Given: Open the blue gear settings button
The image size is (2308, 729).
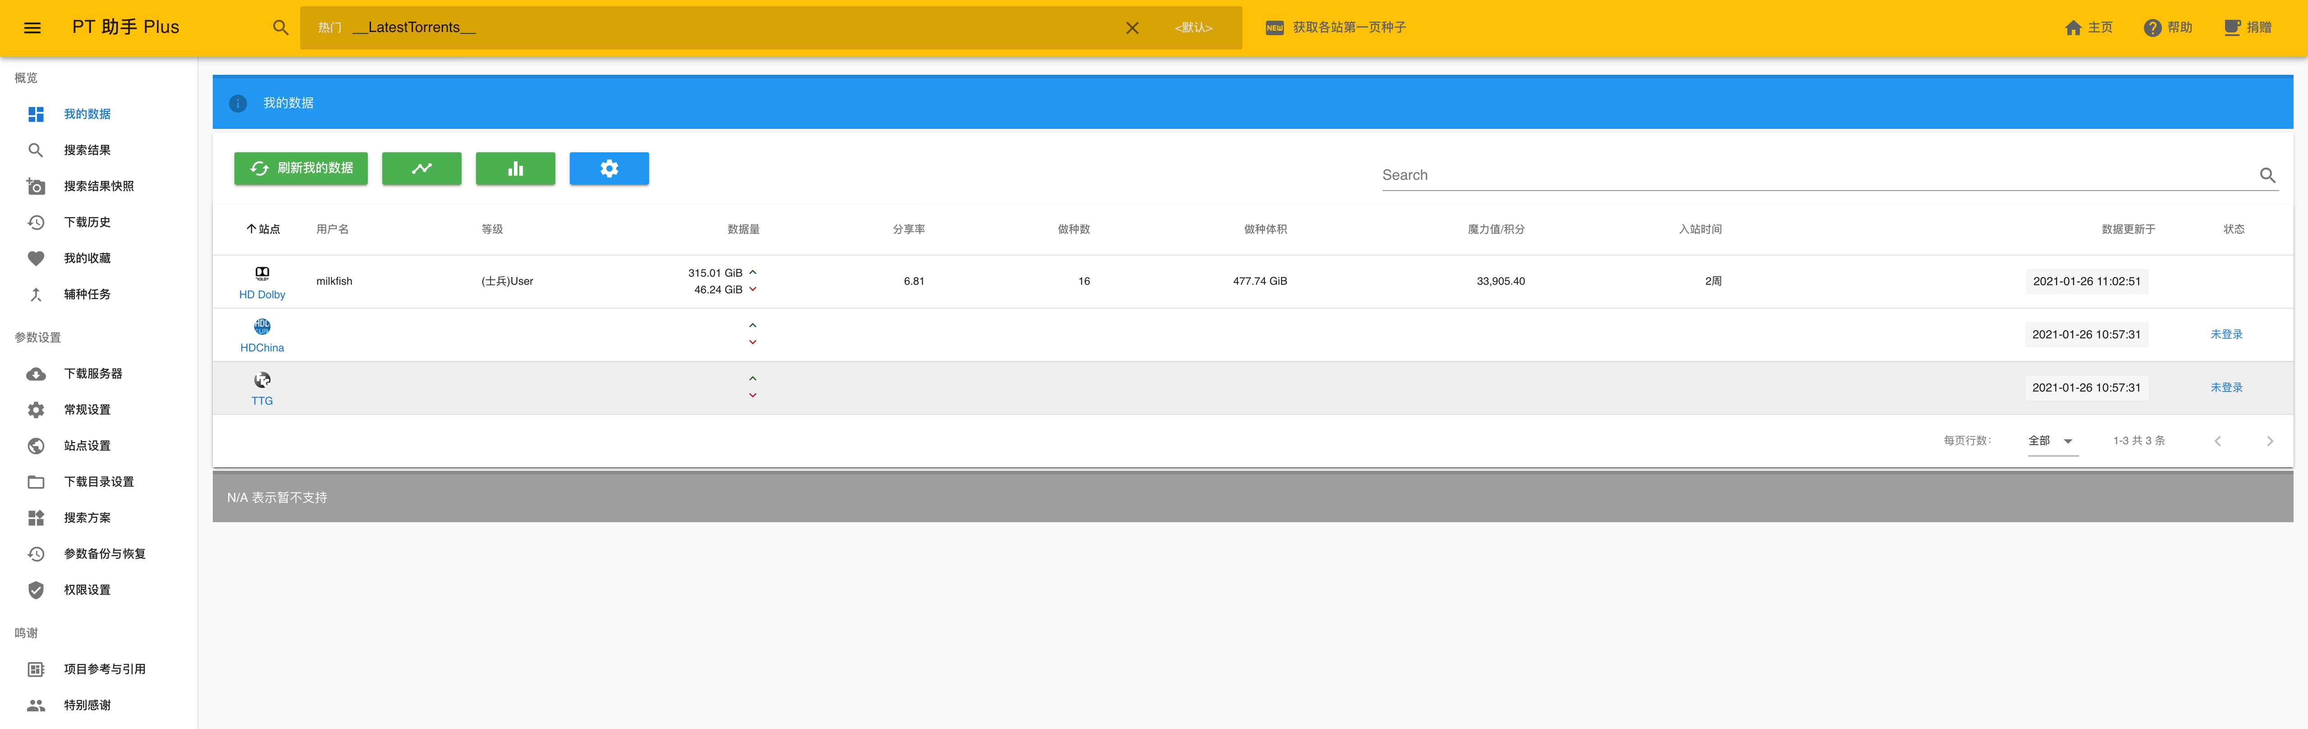Looking at the screenshot, I should 609,169.
